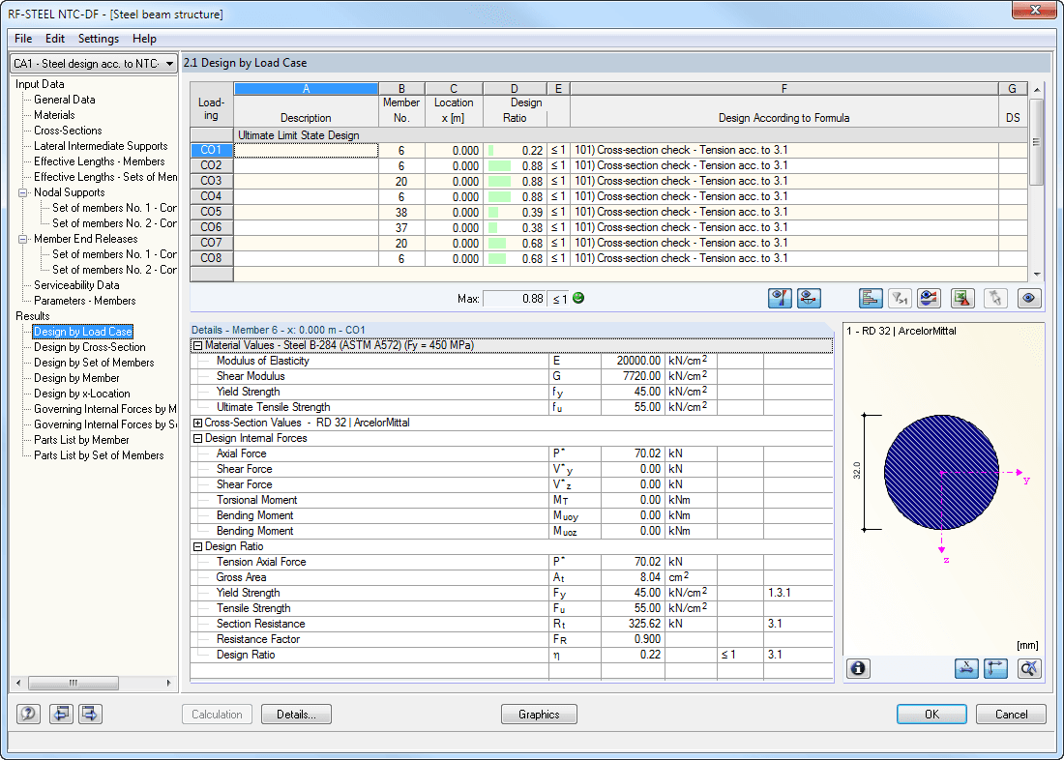
Task: Open the Help menu
Action: point(144,39)
